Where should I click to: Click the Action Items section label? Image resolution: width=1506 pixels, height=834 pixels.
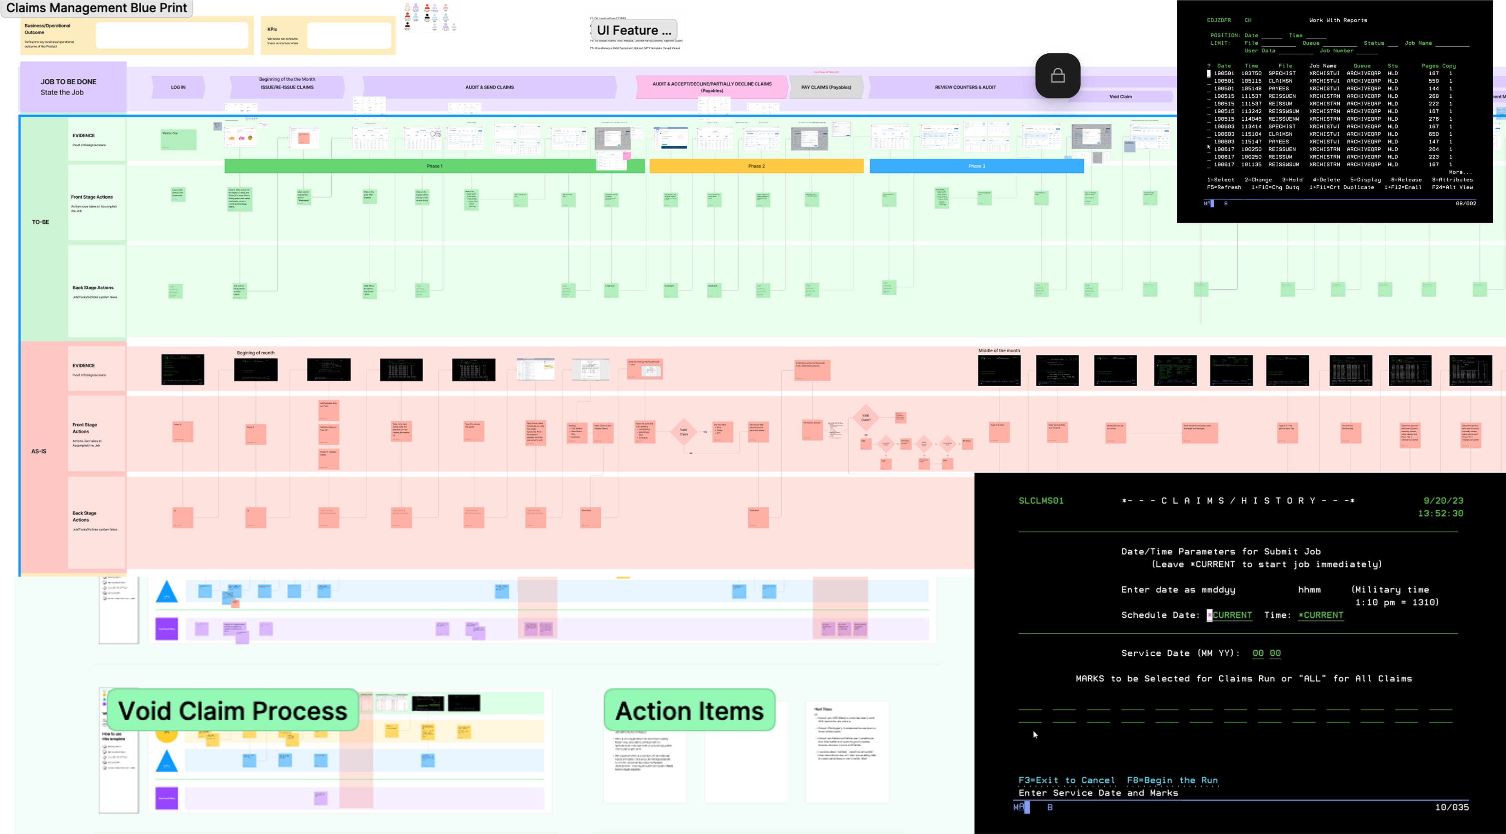[689, 710]
